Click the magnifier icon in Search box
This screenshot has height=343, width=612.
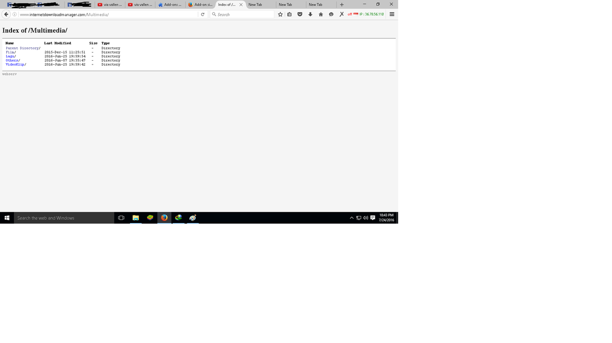(214, 14)
